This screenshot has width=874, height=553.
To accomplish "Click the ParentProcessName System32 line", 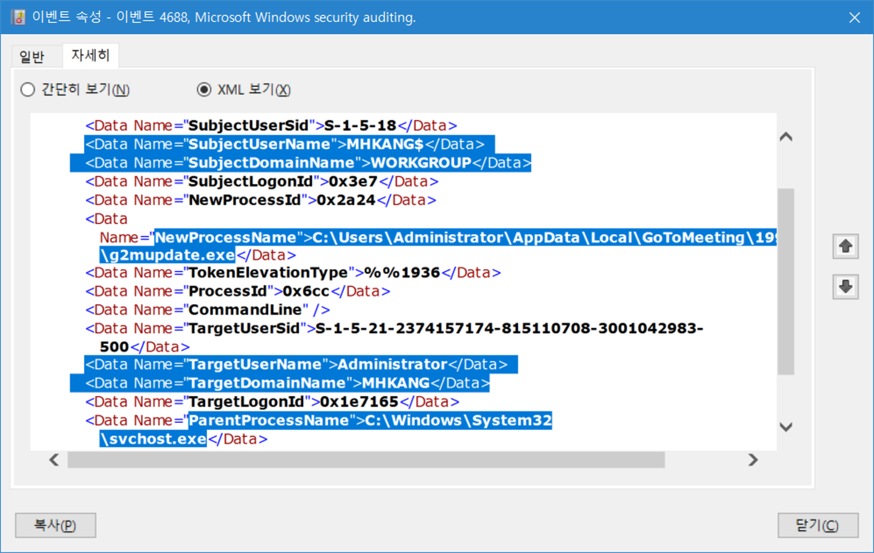I will [x=319, y=421].
